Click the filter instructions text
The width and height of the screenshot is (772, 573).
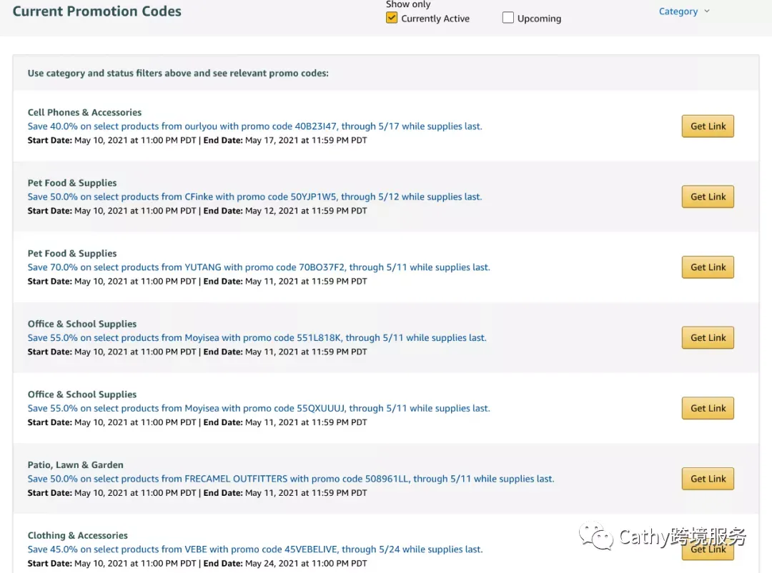pyautogui.click(x=178, y=73)
